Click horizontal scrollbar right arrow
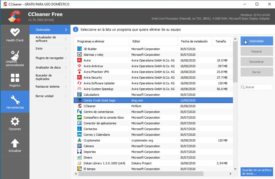Viewport: 275px width, 179px height. click(x=230, y=174)
